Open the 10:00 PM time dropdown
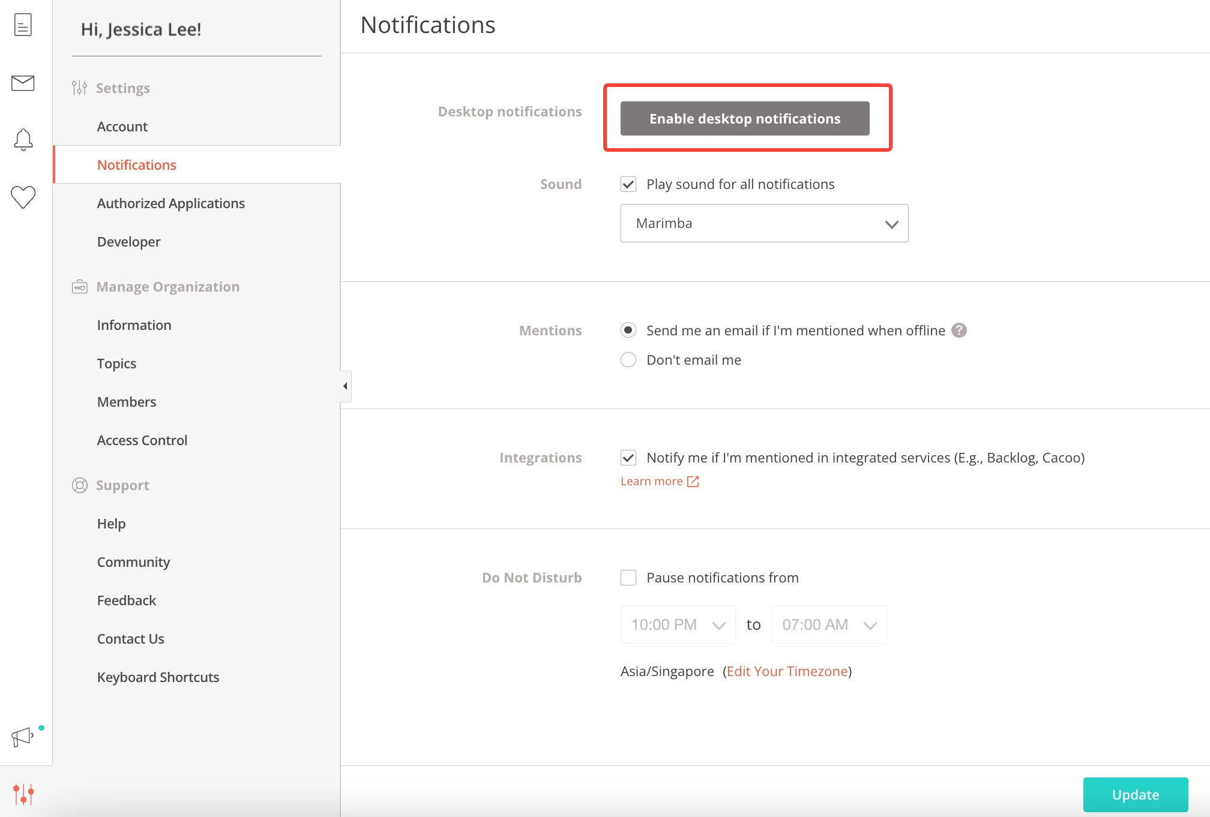 click(x=677, y=624)
